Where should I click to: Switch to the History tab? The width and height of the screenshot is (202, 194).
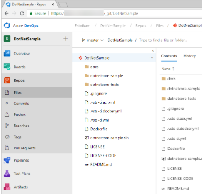[x=190, y=56]
